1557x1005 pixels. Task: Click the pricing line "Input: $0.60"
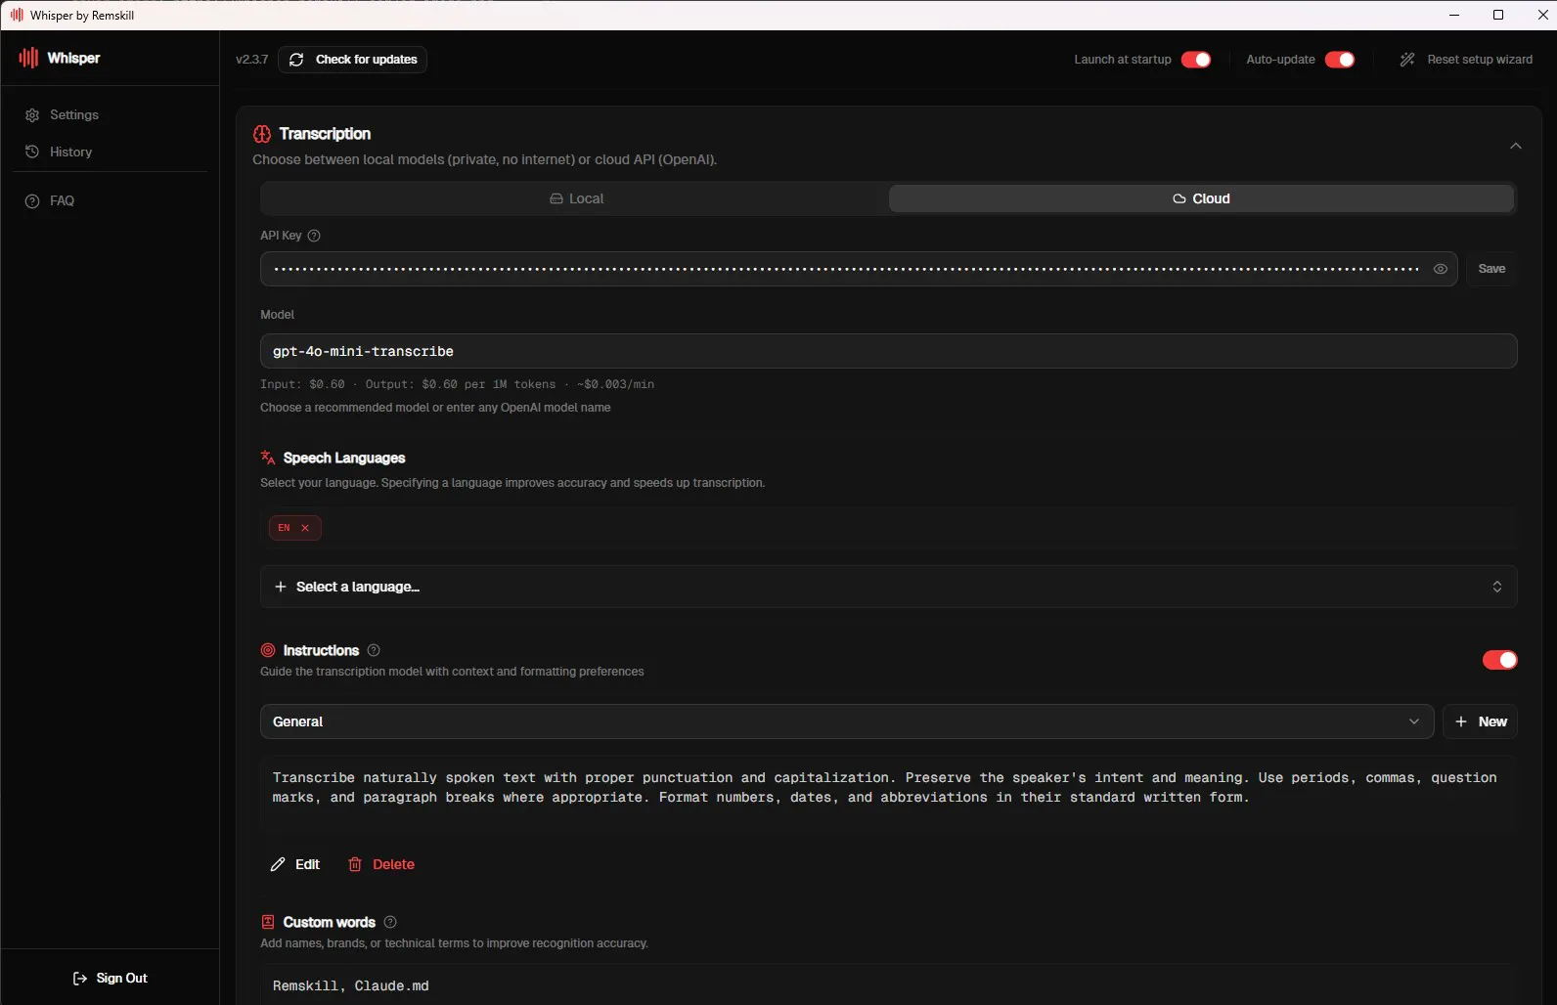click(302, 384)
